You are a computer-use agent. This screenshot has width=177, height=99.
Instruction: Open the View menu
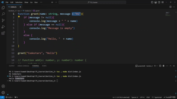[x=26, y=2]
